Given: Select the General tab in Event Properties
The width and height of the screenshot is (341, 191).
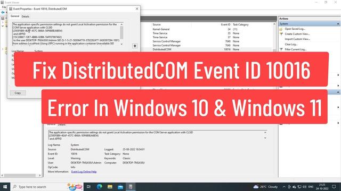Looking at the screenshot, I should (x=15, y=16).
